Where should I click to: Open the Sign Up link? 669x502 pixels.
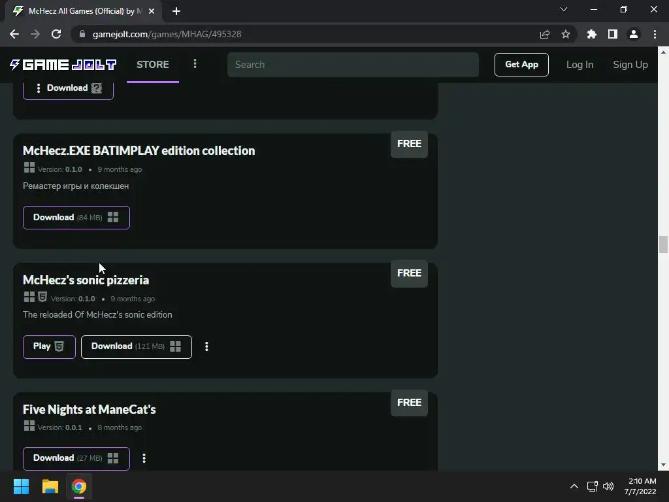tap(630, 65)
